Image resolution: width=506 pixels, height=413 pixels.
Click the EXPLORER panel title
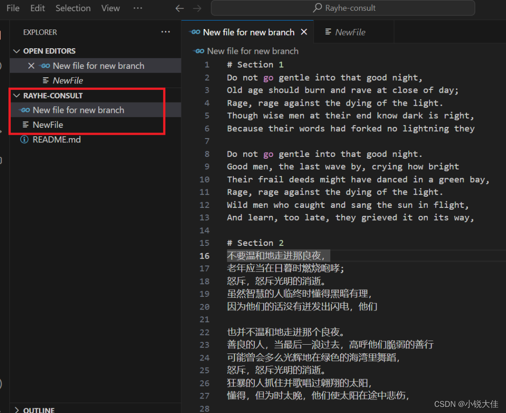pos(40,32)
